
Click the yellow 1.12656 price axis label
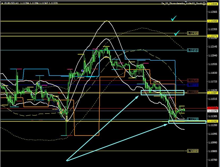(213, 4)
